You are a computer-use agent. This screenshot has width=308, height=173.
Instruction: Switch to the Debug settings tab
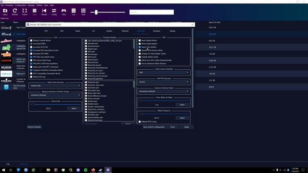172,31
